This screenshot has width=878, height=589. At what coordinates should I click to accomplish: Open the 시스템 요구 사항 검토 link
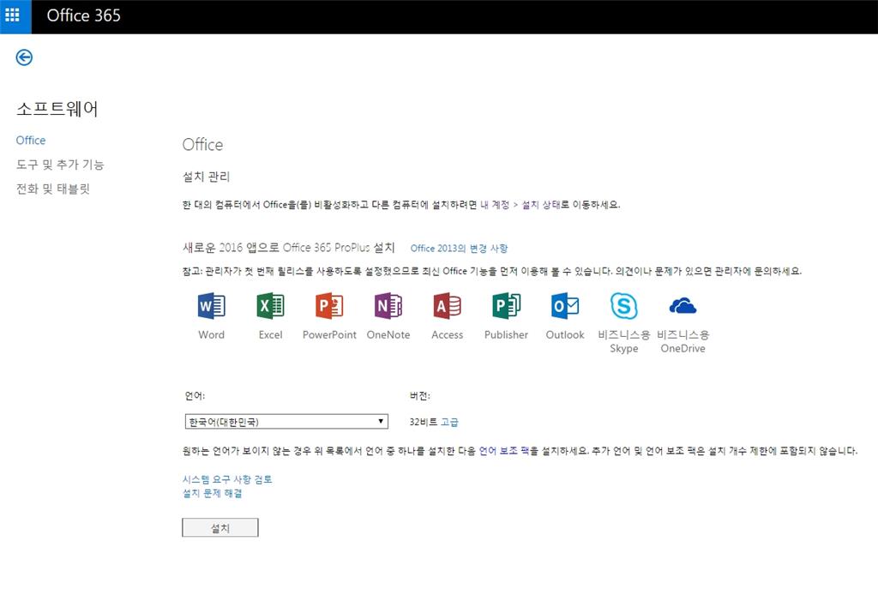(x=227, y=479)
